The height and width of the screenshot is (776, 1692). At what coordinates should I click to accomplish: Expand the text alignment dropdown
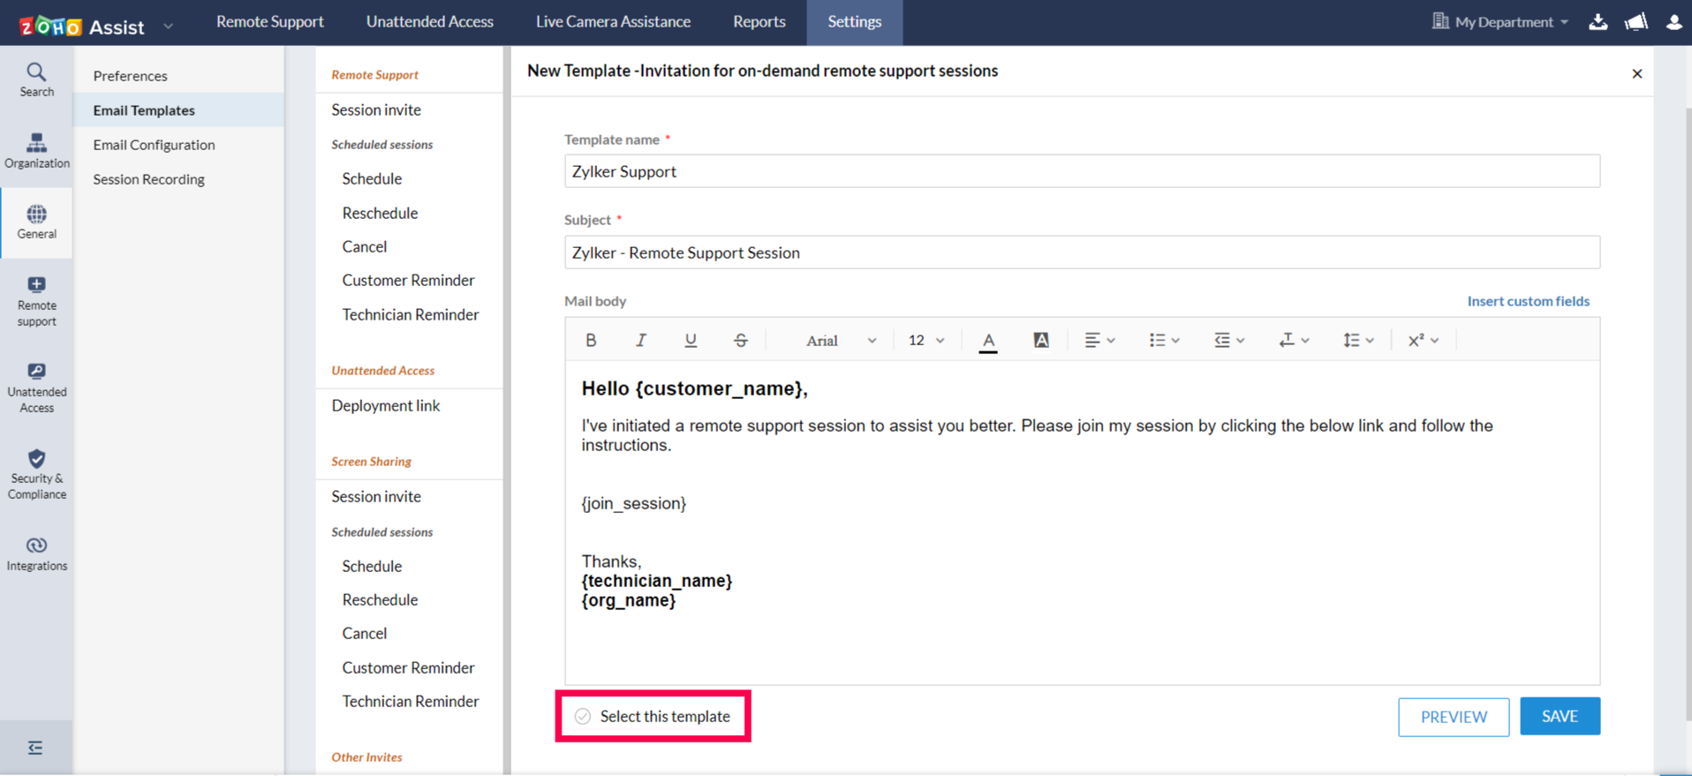pos(1099,341)
